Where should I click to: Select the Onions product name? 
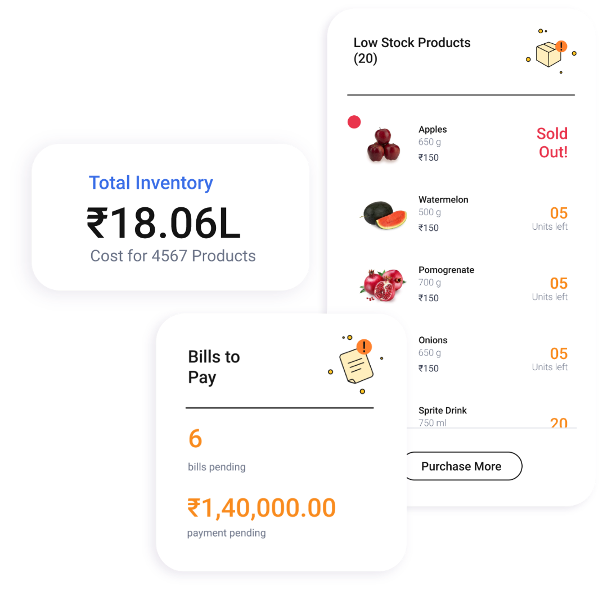click(x=433, y=340)
